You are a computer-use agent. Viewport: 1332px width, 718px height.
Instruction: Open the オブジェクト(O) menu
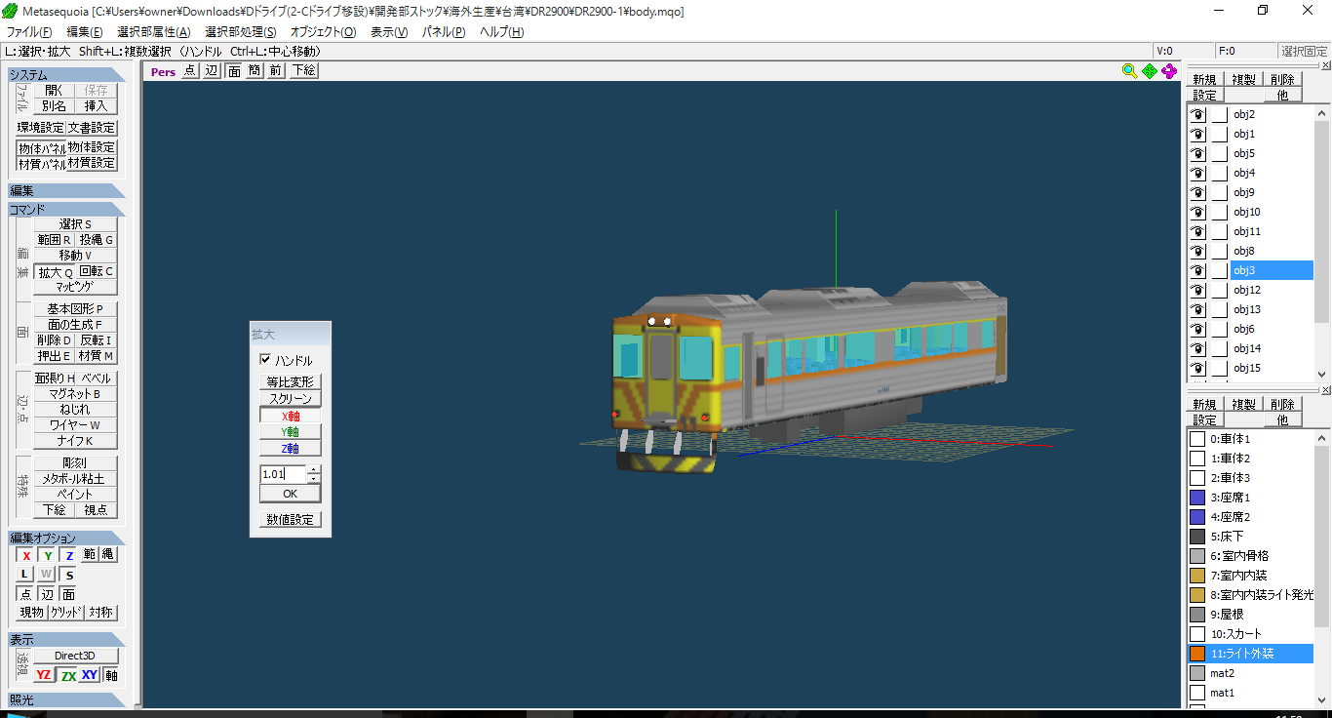323,32
